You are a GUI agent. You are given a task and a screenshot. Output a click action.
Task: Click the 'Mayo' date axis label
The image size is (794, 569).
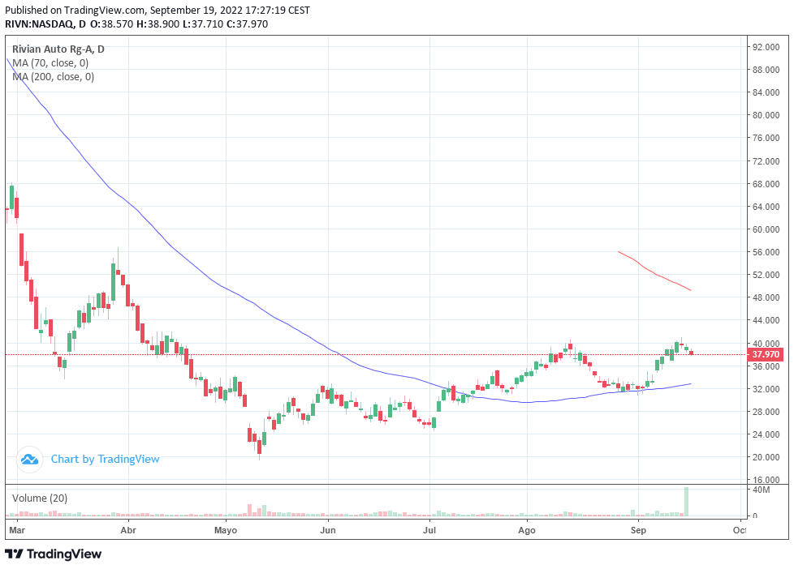click(x=226, y=531)
